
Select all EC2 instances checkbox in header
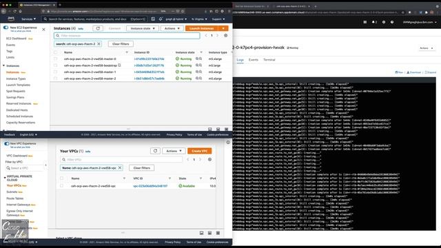coord(55,52)
